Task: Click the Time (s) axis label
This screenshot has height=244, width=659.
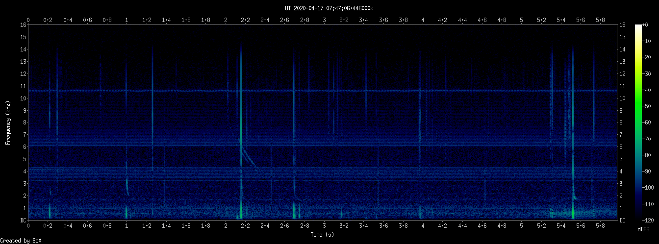Action: pyautogui.click(x=323, y=235)
